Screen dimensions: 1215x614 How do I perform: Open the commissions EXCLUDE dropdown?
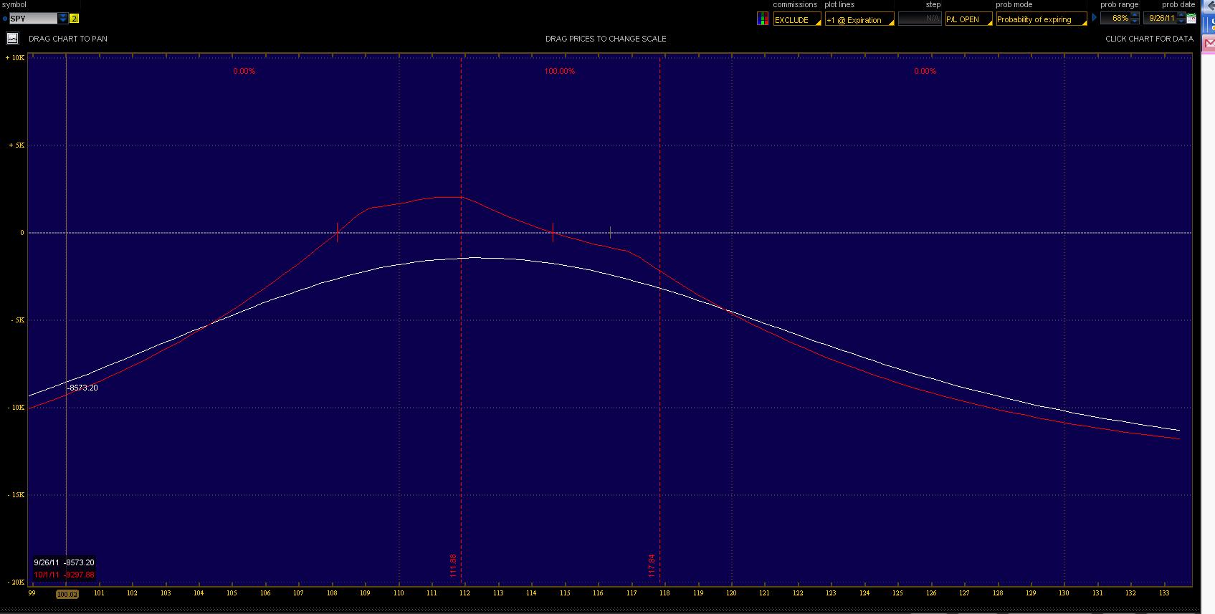(x=796, y=19)
